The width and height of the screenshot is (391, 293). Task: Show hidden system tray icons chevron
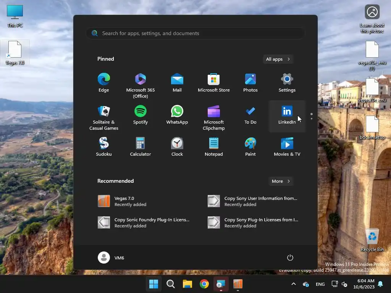click(x=294, y=284)
